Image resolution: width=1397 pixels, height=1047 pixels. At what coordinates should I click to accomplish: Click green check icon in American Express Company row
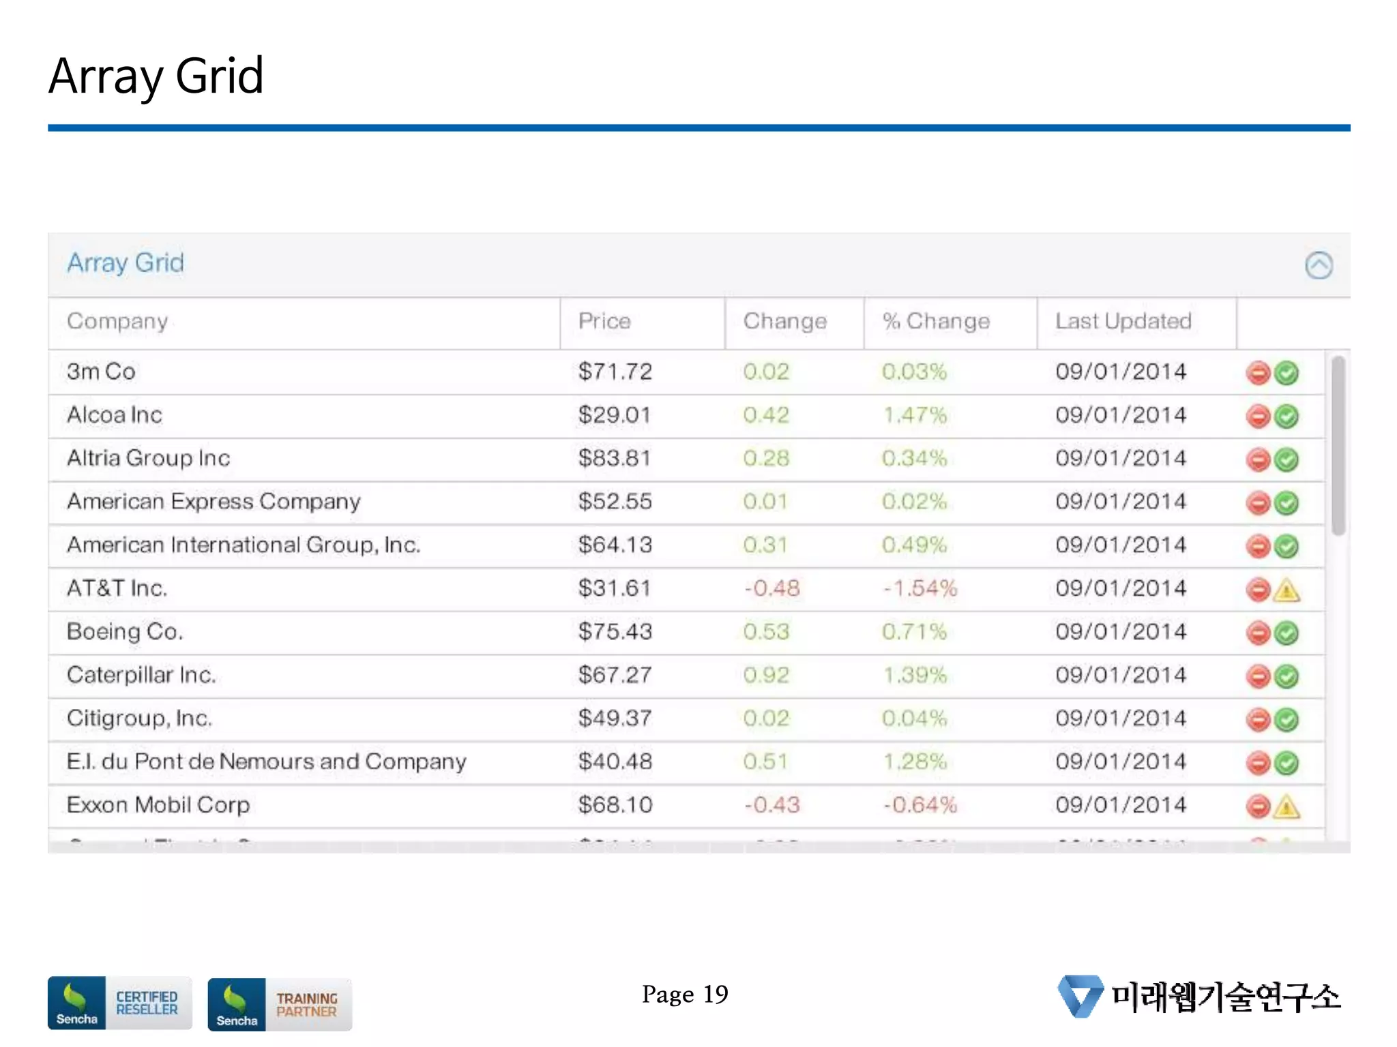(1286, 504)
